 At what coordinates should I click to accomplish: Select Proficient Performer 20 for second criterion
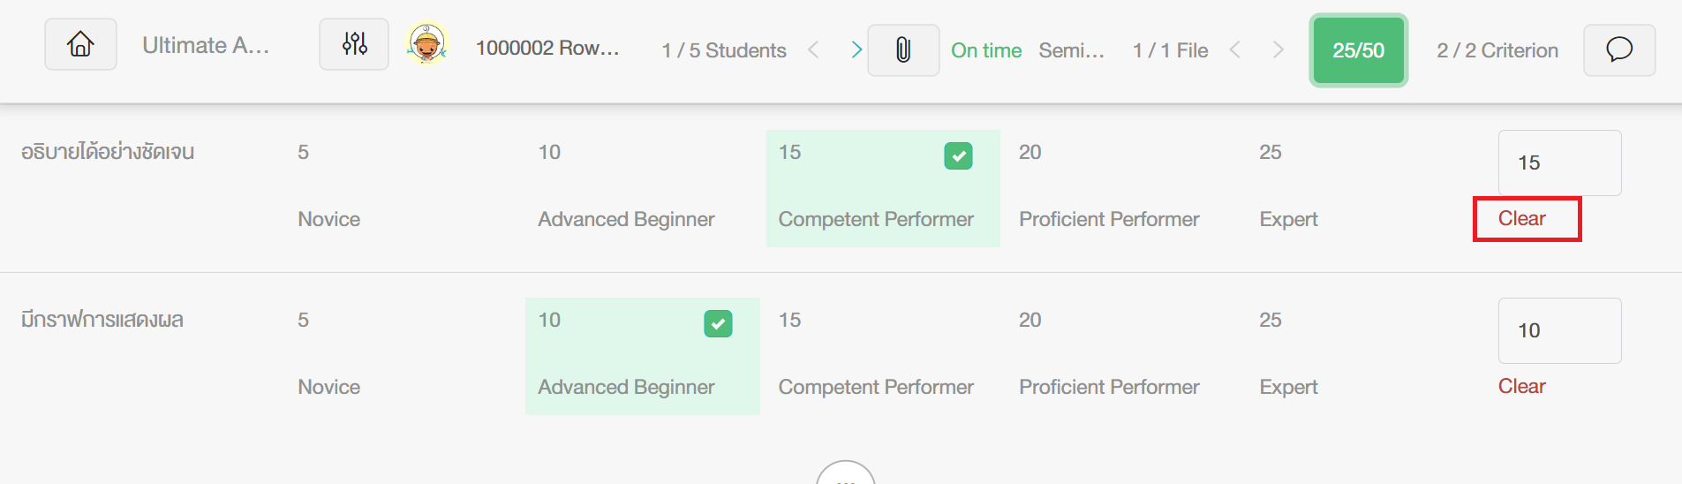click(1109, 353)
